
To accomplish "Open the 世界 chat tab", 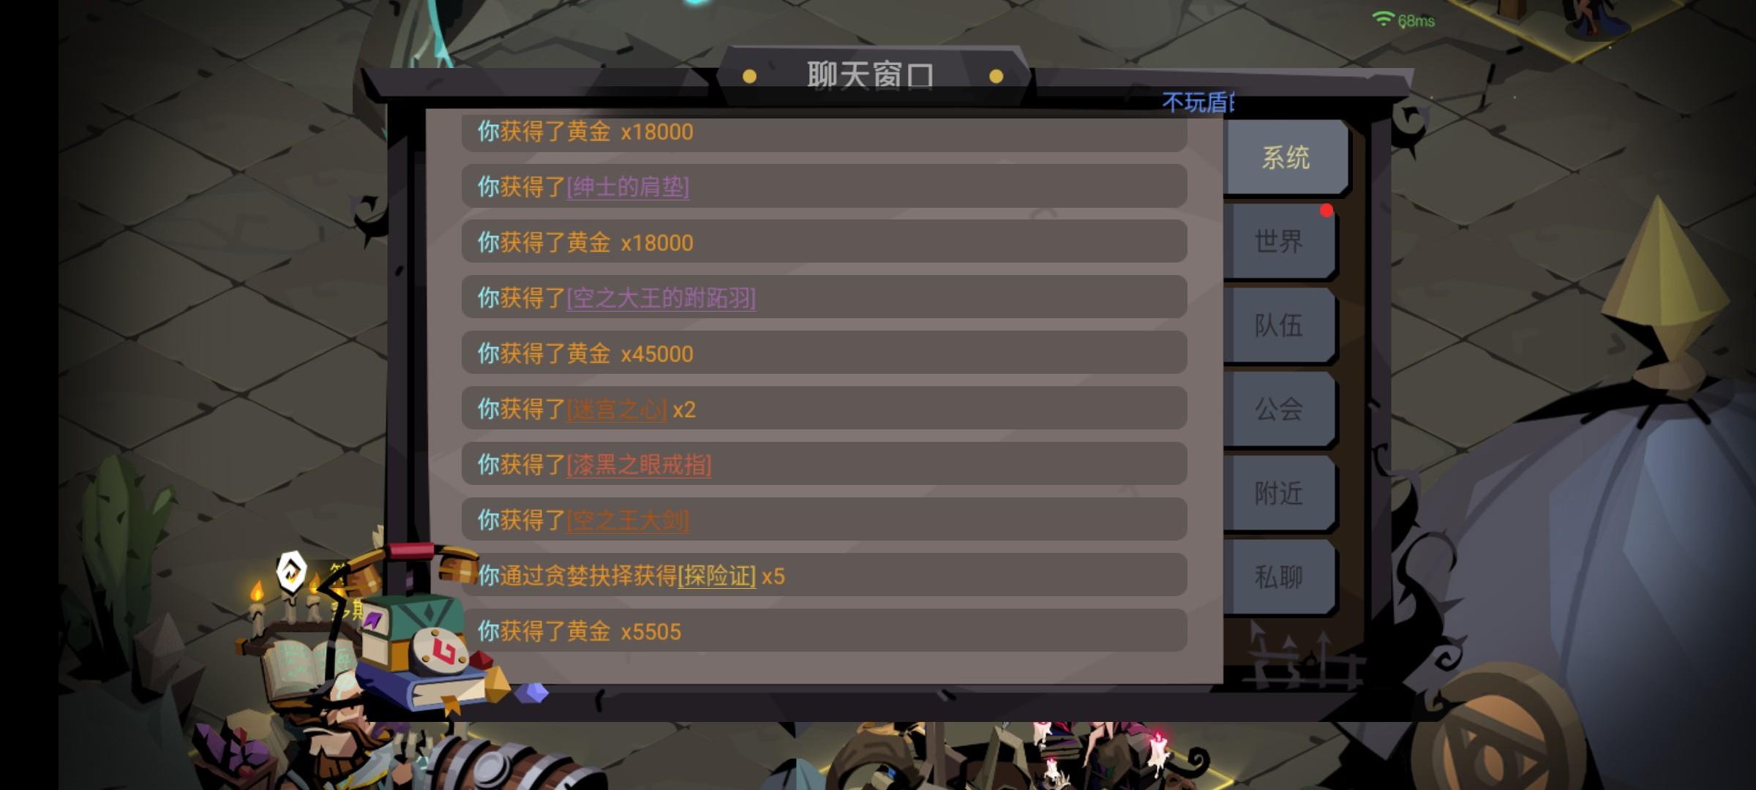I will pos(1279,241).
